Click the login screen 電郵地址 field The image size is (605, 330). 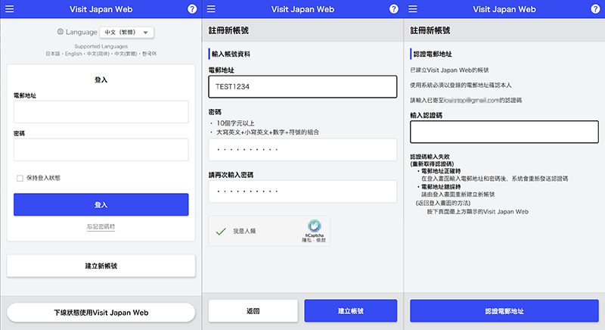pyautogui.click(x=101, y=111)
